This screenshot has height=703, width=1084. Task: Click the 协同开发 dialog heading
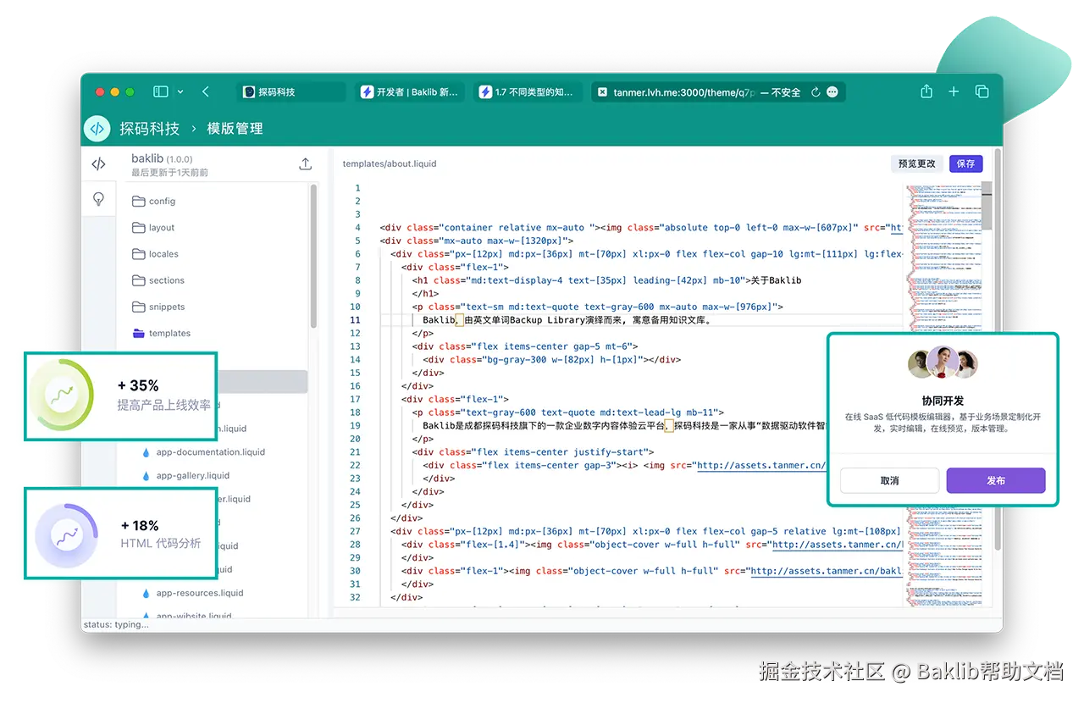943,401
